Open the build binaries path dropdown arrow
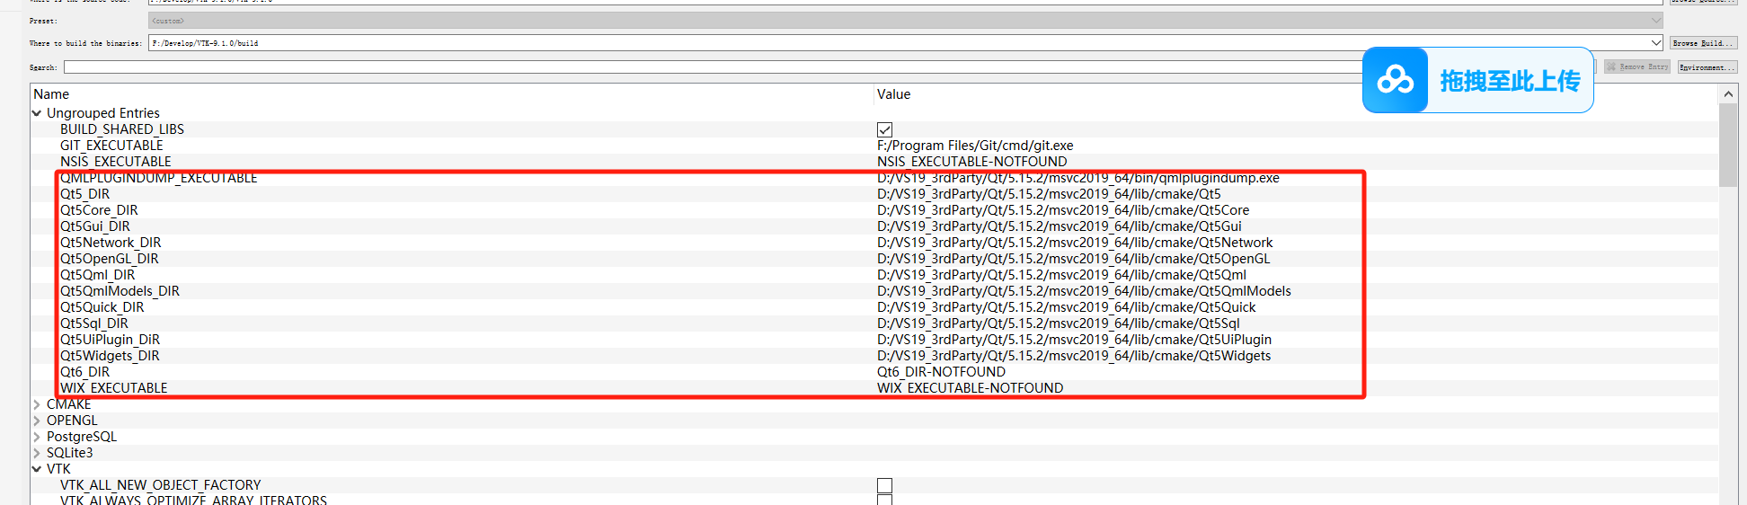The height and width of the screenshot is (505, 1747). (x=1655, y=42)
